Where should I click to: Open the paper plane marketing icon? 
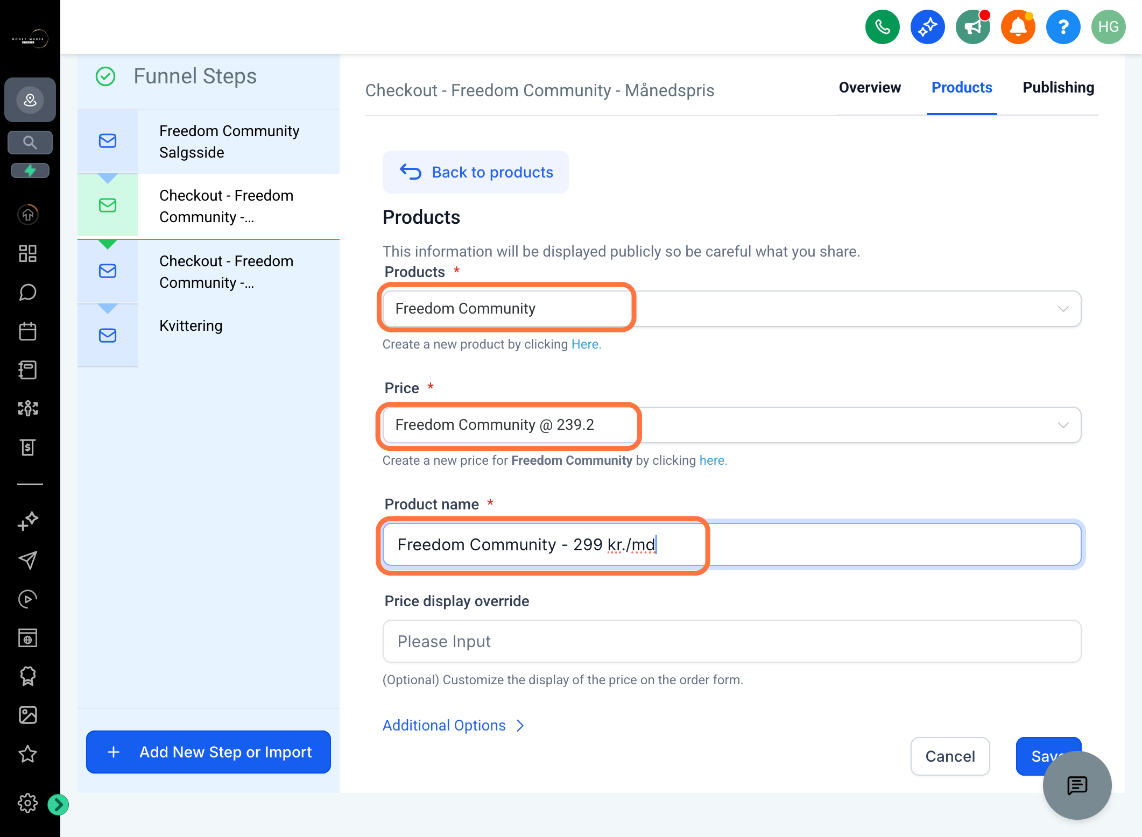click(x=28, y=560)
